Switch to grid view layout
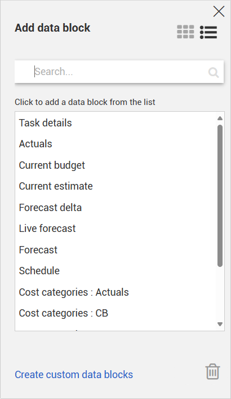231x399 pixels. pyautogui.click(x=185, y=32)
